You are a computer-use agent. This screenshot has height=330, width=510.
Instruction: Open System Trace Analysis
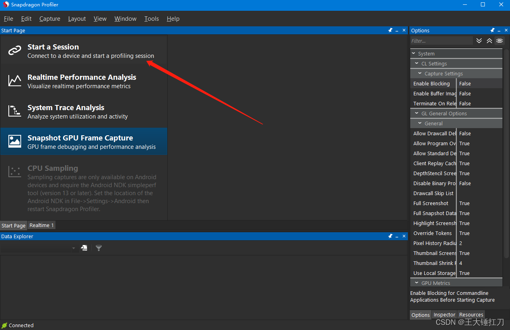point(84,111)
